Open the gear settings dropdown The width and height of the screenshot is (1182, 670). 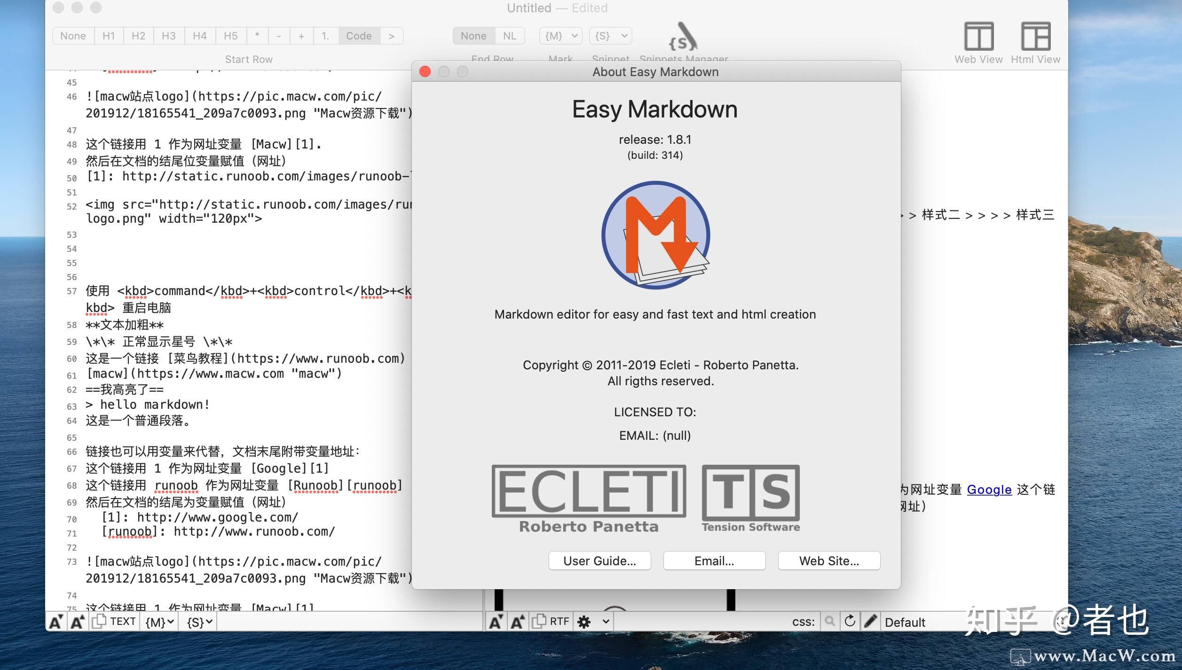pos(584,621)
